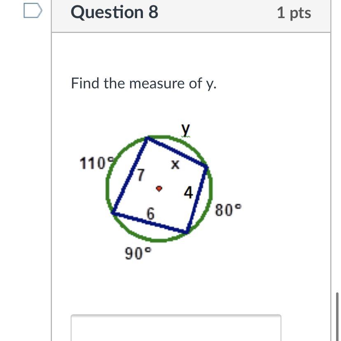The image size is (341, 341).
Task: Click the bottom vertex of blue quadrilateral
Action: coord(187,232)
